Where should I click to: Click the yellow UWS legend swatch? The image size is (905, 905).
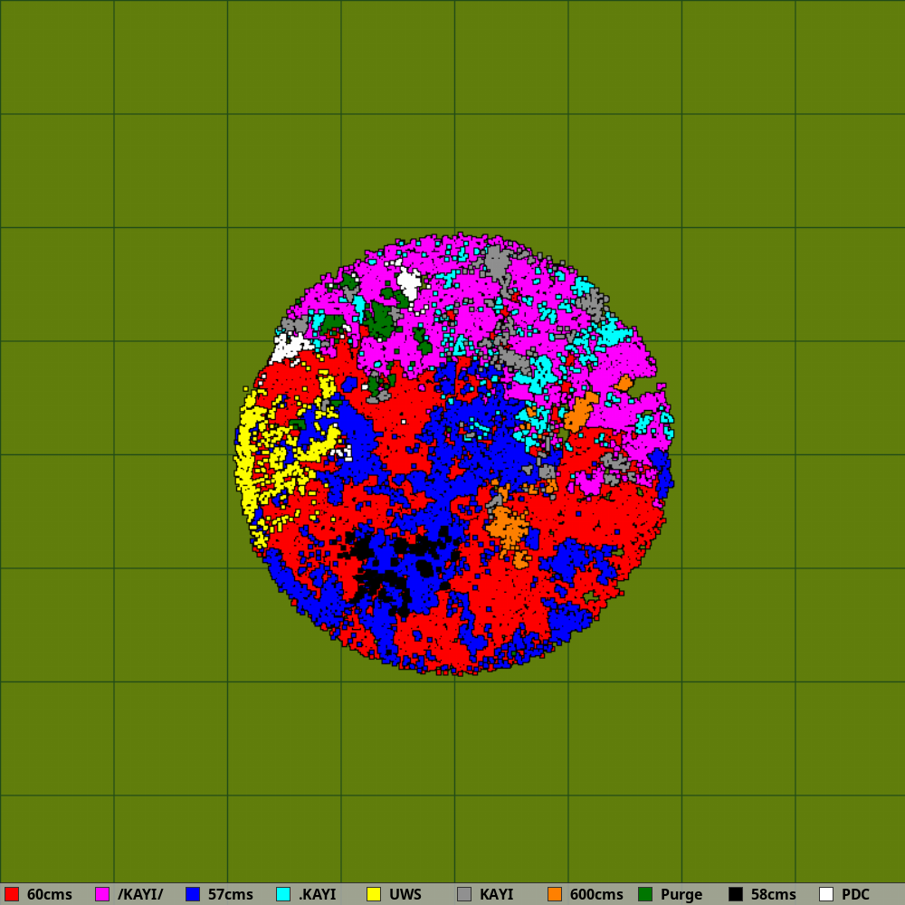[x=374, y=894]
